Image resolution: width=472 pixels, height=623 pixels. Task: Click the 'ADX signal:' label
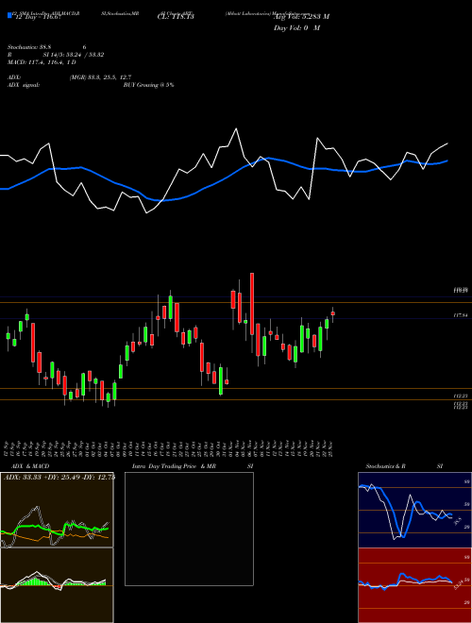pos(24,85)
